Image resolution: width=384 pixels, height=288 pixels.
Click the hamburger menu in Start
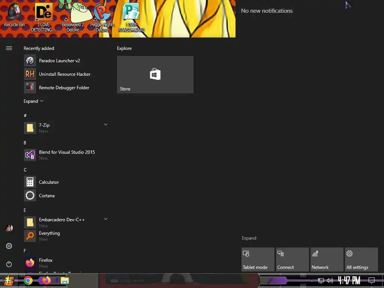click(9, 48)
